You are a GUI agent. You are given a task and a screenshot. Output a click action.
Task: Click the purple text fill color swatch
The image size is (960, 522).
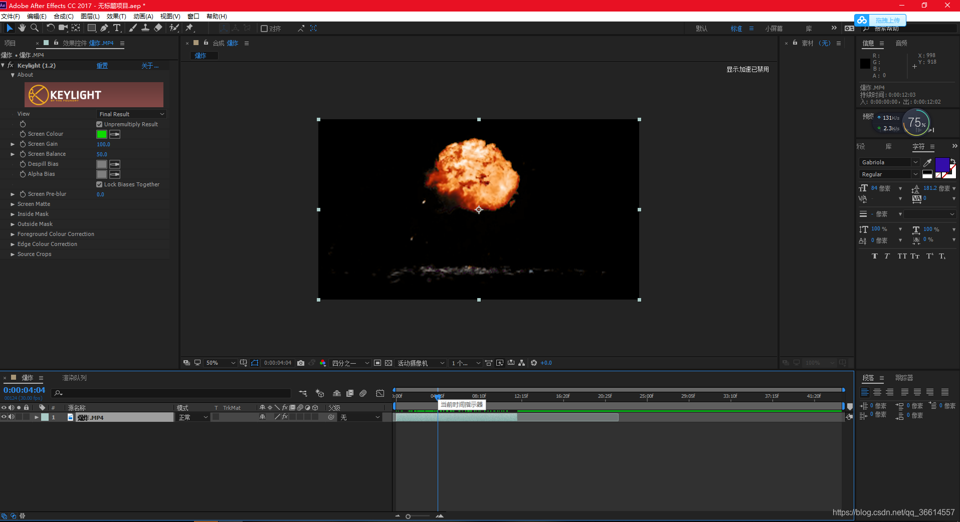click(942, 165)
